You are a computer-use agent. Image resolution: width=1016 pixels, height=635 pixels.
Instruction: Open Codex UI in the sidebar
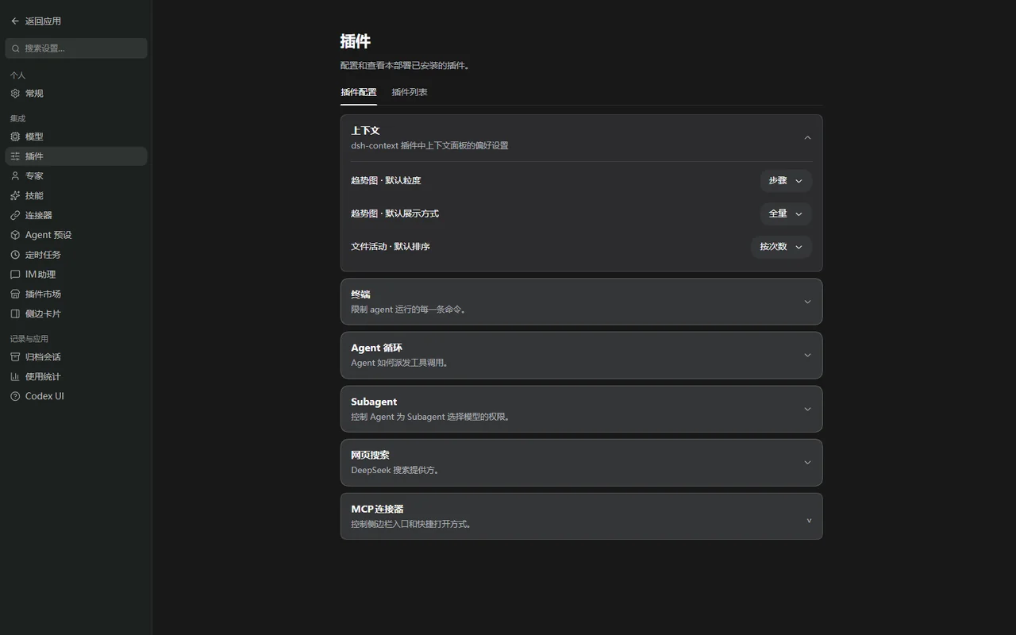(76, 396)
